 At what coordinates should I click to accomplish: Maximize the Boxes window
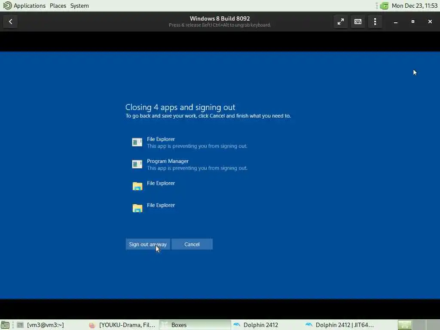tap(413, 21)
